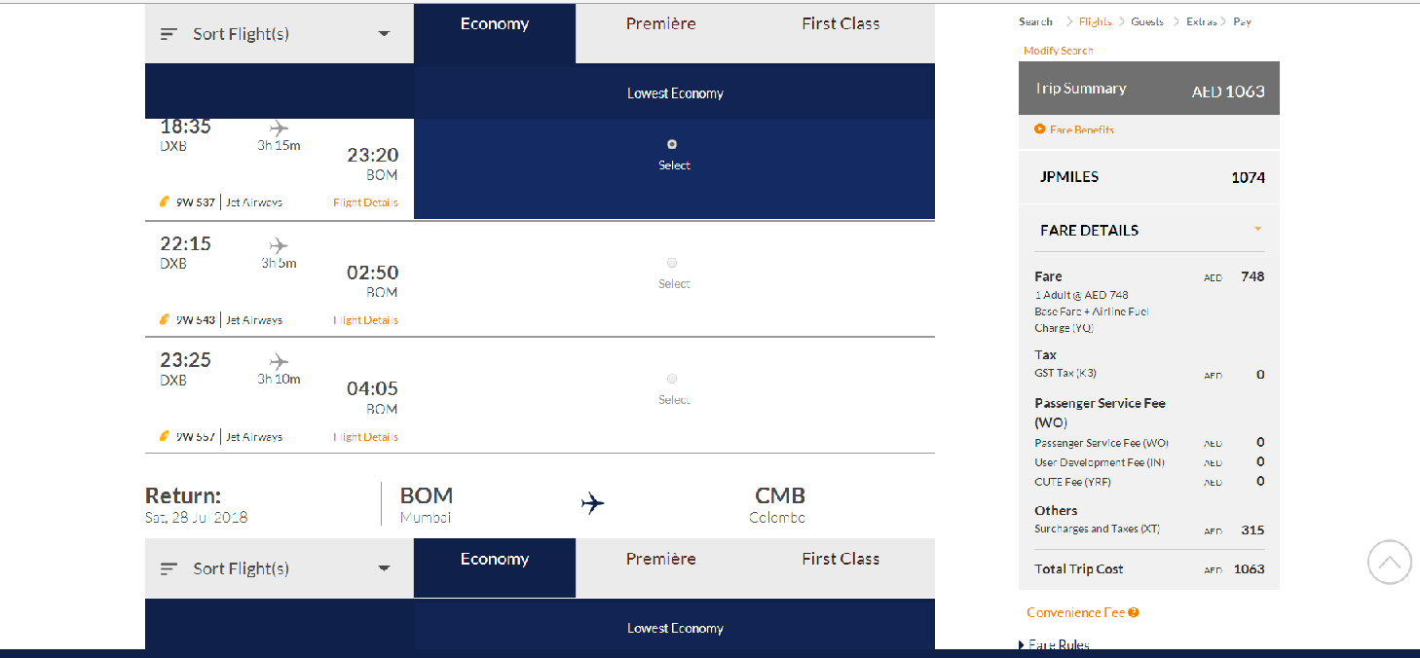1420x658 pixels.
Task: Select the radio button for the 22:15 flight
Action: [672, 263]
